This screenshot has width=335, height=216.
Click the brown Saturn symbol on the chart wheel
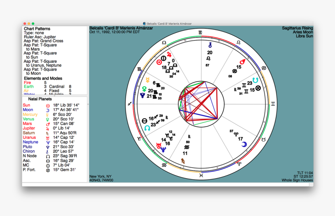[183, 161]
